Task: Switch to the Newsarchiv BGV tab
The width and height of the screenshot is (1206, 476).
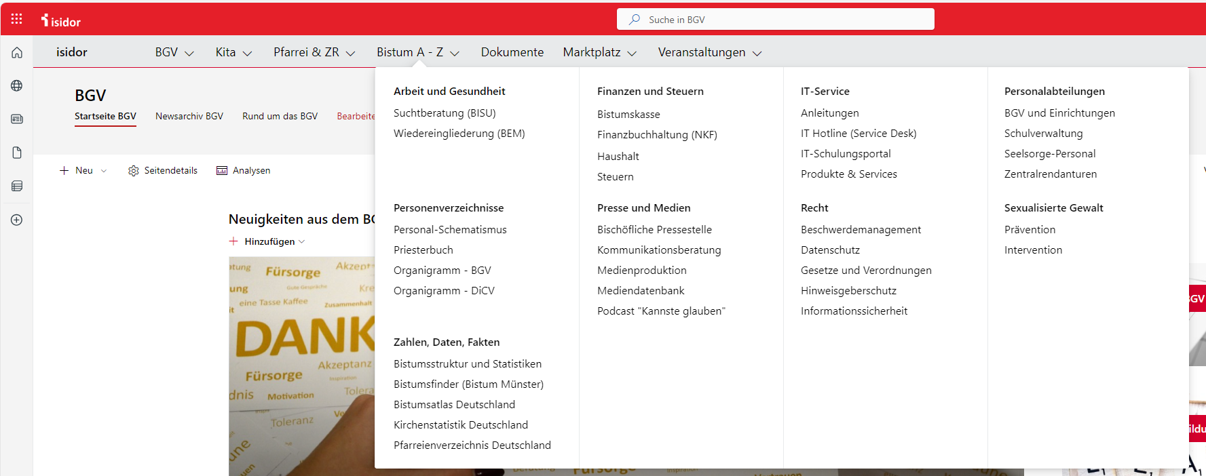Action: pos(189,116)
